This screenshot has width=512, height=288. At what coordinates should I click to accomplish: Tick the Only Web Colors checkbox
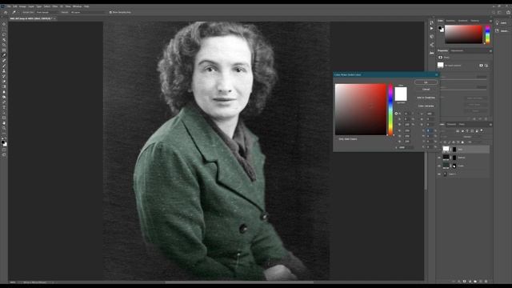tap(337, 139)
